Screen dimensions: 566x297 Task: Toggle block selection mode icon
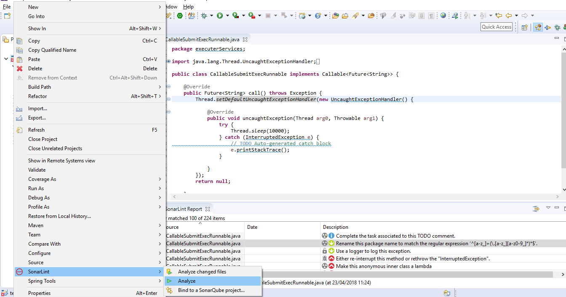coord(422,16)
